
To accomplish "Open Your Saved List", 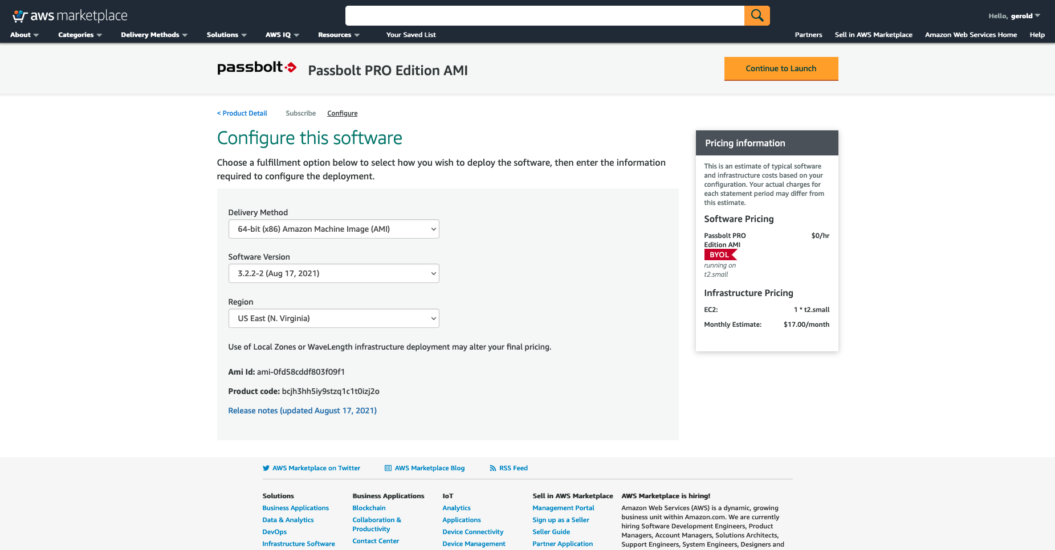I will pos(411,35).
